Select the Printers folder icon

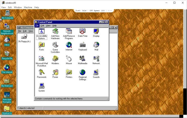pyautogui.click(x=69, y=72)
